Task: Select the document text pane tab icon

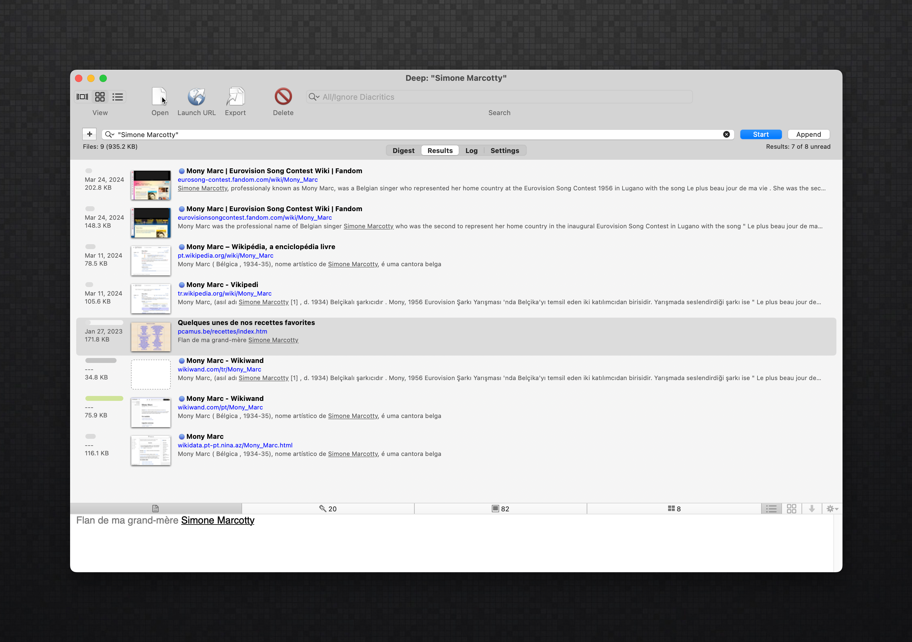Action: [x=156, y=509]
